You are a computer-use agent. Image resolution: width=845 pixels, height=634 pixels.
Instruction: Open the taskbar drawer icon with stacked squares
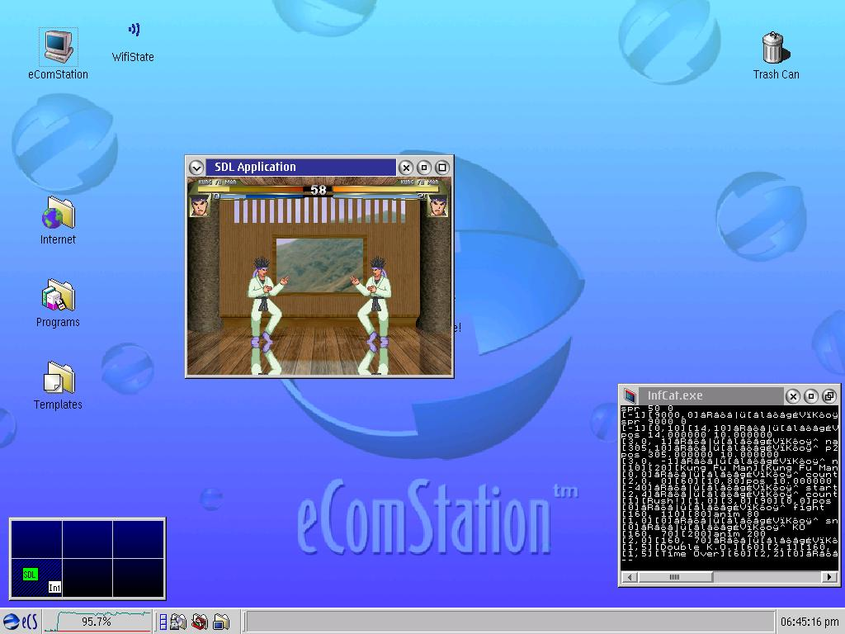(x=163, y=622)
